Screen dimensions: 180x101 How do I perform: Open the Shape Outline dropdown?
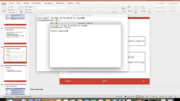(160, 12)
